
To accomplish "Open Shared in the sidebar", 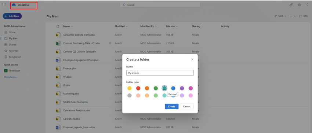I will 12,45.
